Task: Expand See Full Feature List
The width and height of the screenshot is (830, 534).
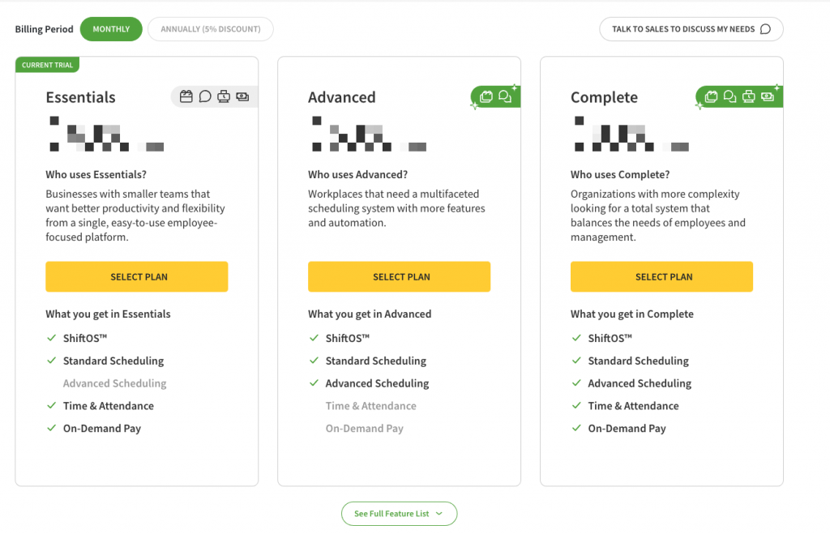Action: (x=399, y=514)
